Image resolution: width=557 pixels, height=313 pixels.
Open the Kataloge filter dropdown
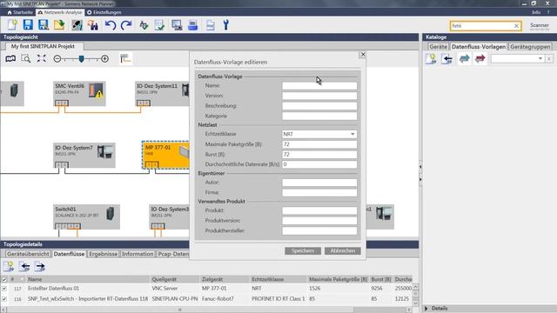point(540,58)
